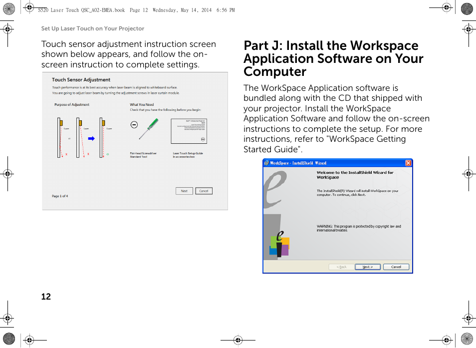The image size is (476, 348).
Task: Click the 'Purpose of Adjustment' label
Action: point(72,104)
